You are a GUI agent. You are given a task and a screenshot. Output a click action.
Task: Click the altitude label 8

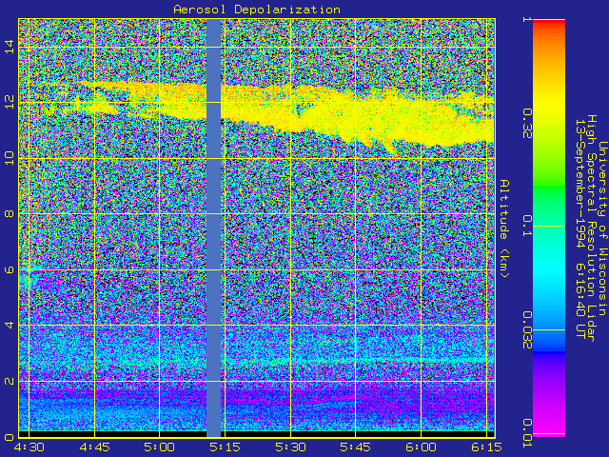tap(9, 213)
